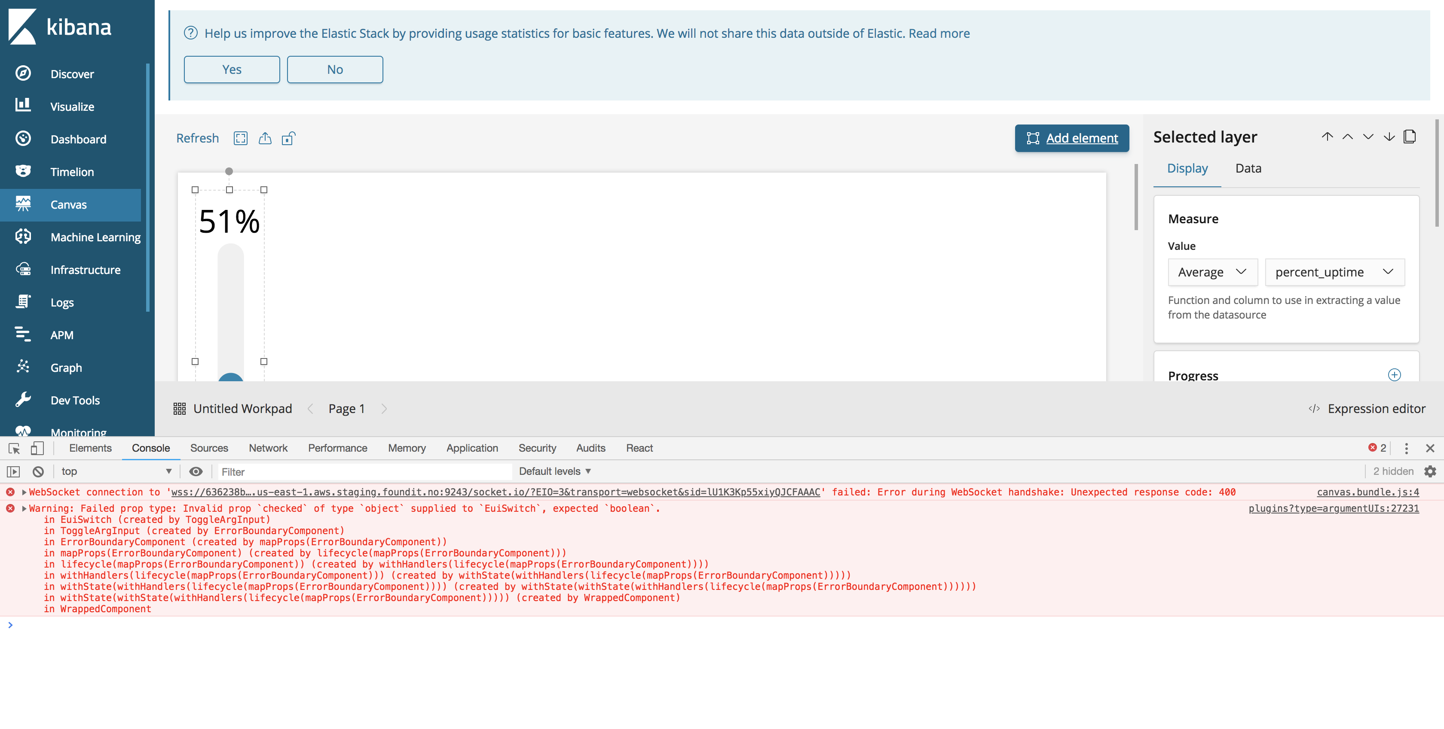The width and height of the screenshot is (1444, 729).
Task: Open the Default levels dropdown
Action: coord(554,471)
